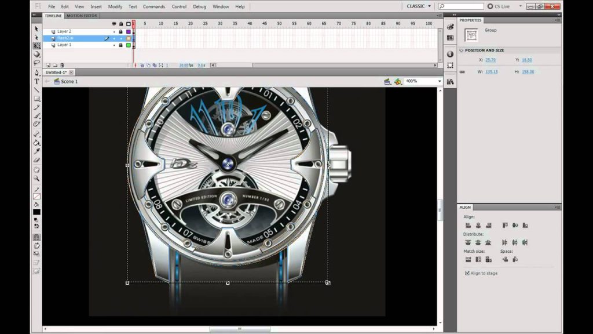Switch to the Motion Editor tab
Image resolution: width=593 pixels, height=334 pixels.
[82, 16]
